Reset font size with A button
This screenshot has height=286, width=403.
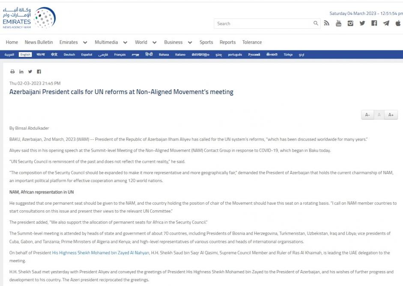coord(379,115)
